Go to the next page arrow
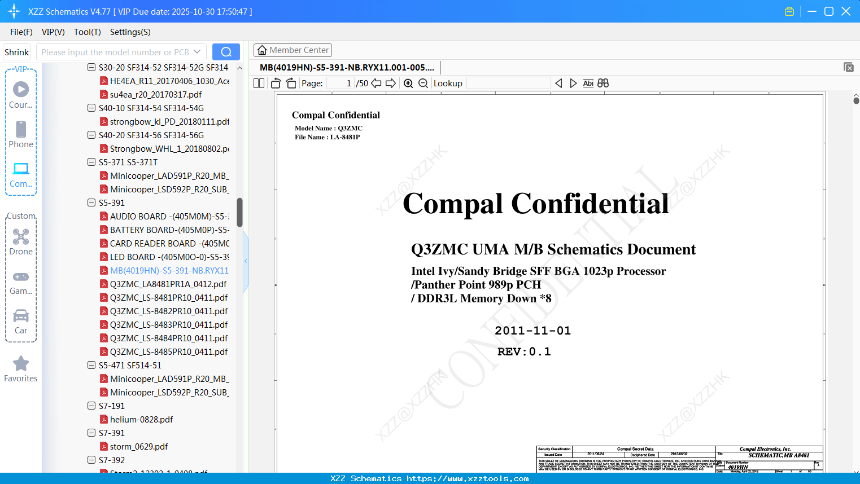 coord(391,83)
